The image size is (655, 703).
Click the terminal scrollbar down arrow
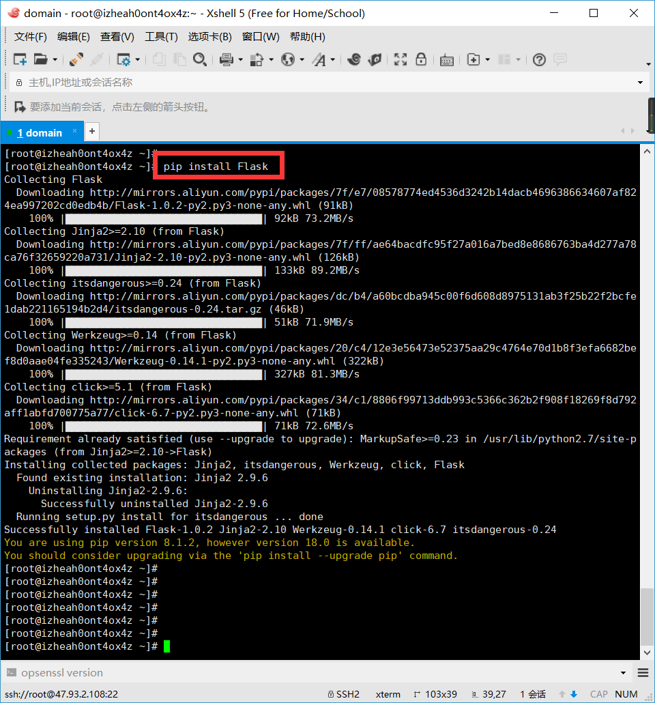tap(647, 652)
